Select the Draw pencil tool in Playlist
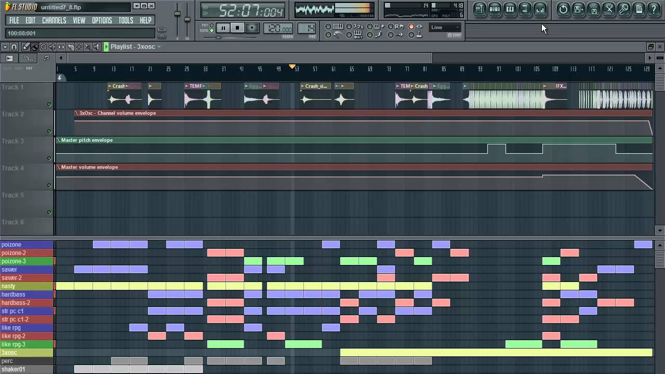This screenshot has width=665, height=374. (x=25, y=47)
